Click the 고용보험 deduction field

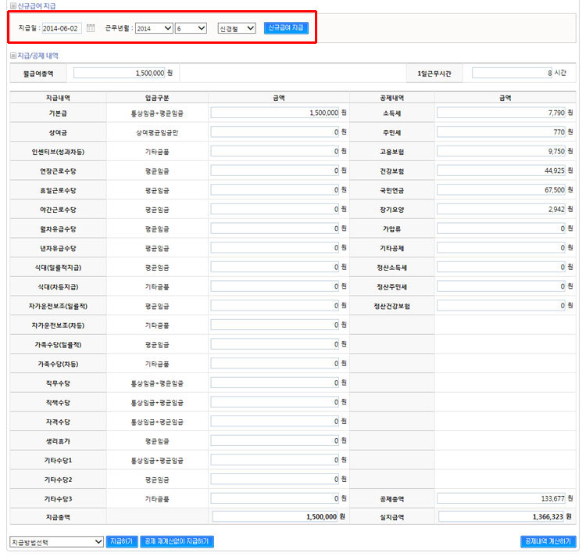click(x=501, y=151)
